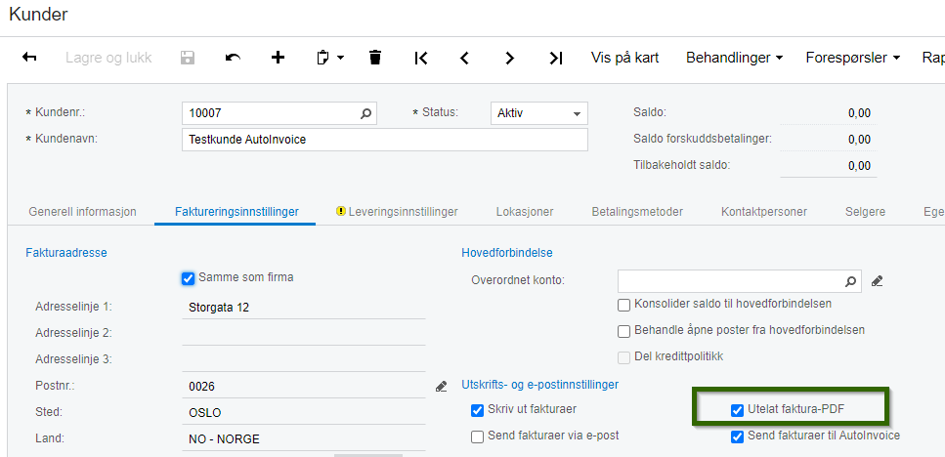The height and width of the screenshot is (457, 945).
Task: Switch to Generell informasjon tab
Action: point(82,211)
